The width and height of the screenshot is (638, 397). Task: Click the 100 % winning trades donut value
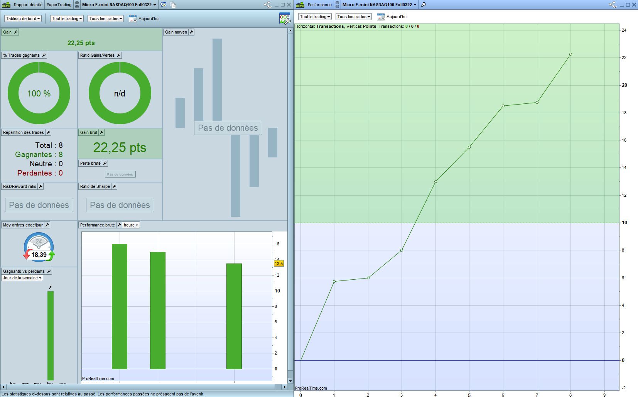(39, 93)
